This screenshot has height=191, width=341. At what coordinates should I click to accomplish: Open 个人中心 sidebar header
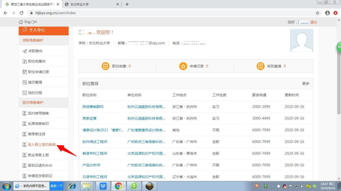pyautogui.click(x=44, y=30)
